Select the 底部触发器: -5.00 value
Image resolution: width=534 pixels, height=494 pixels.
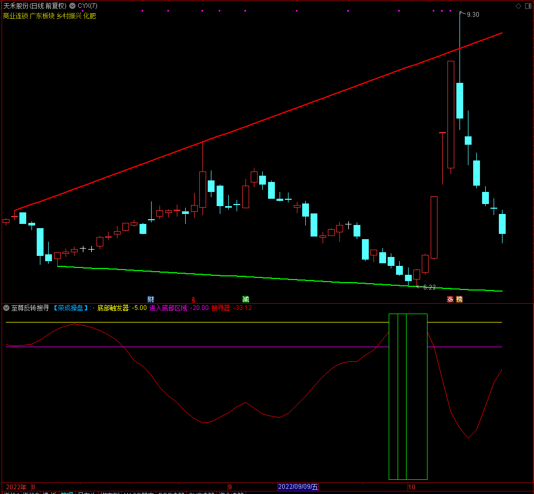pos(122,308)
